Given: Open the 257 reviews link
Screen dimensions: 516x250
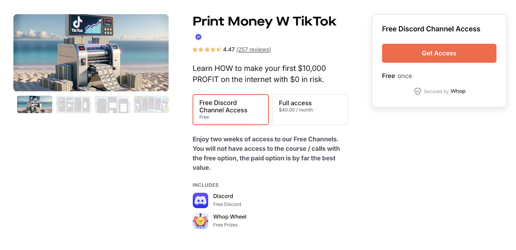Looking at the screenshot, I should click(x=253, y=49).
